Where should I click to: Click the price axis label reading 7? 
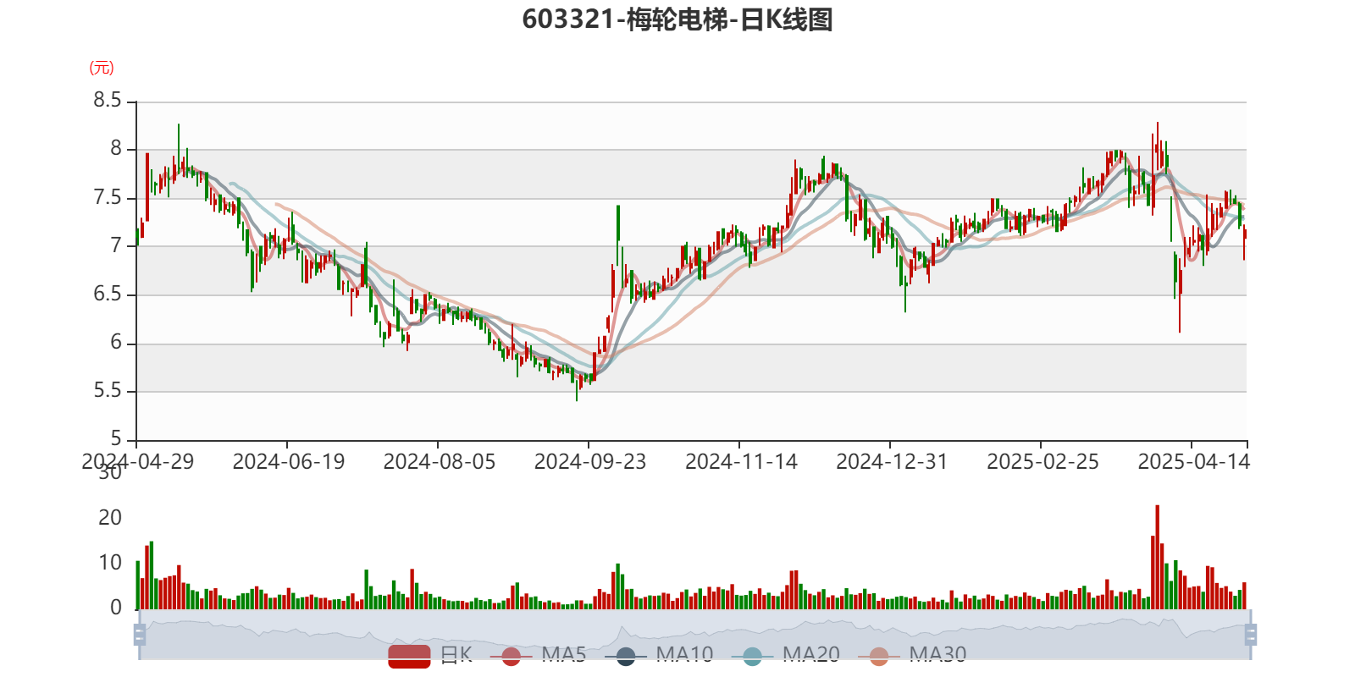pyautogui.click(x=117, y=245)
